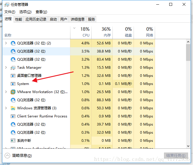This screenshot has height=165, width=193.
Task: Select the System process row name
Action: (23, 84)
